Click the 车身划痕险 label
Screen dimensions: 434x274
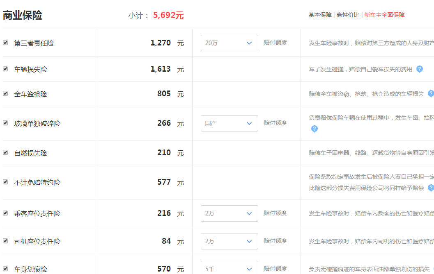(30, 269)
